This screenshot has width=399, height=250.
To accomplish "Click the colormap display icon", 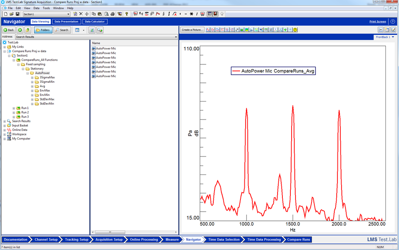I will point(246,30).
